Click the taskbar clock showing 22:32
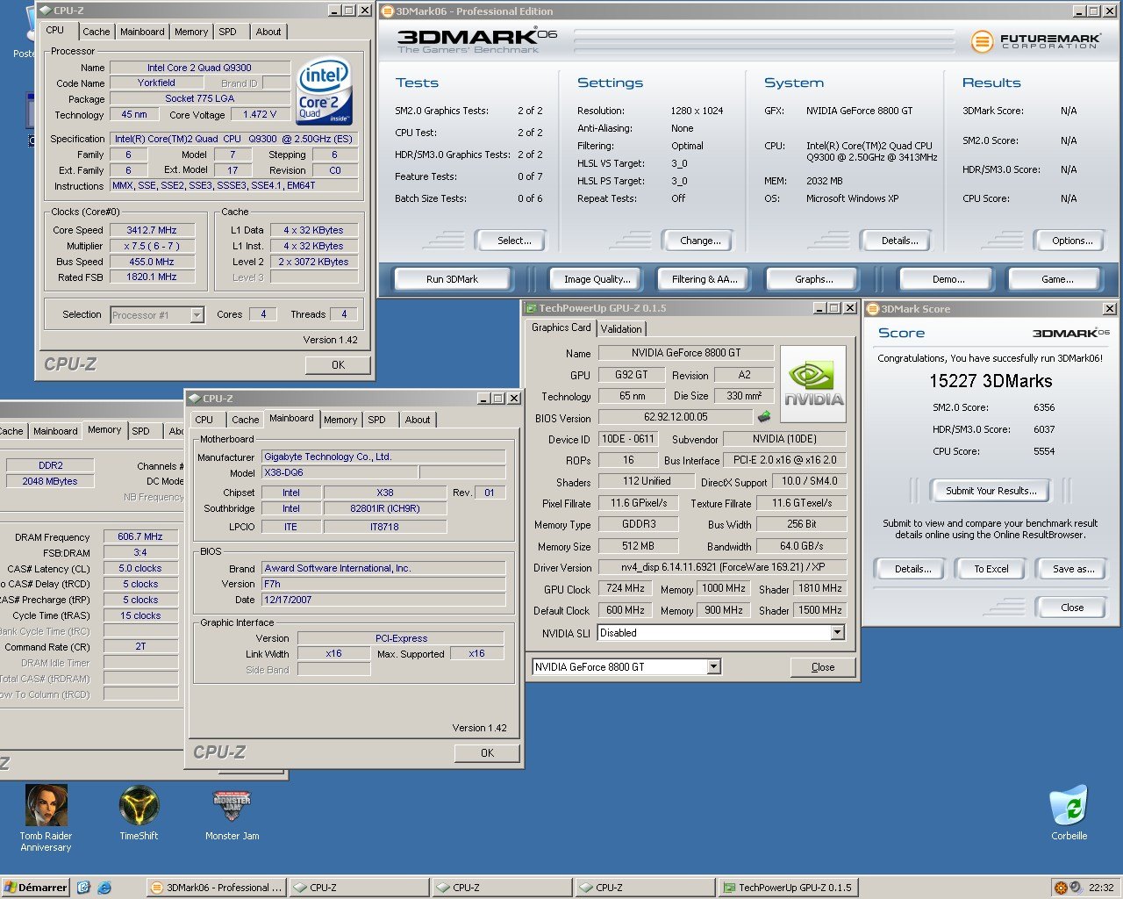The width and height of the screenshot is (1123, 899). 1101,888
